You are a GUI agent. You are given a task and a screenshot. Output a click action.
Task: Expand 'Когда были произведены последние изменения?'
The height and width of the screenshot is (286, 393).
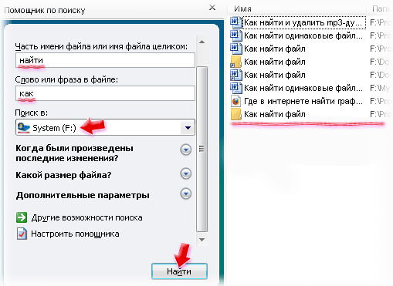click(186, 150)
